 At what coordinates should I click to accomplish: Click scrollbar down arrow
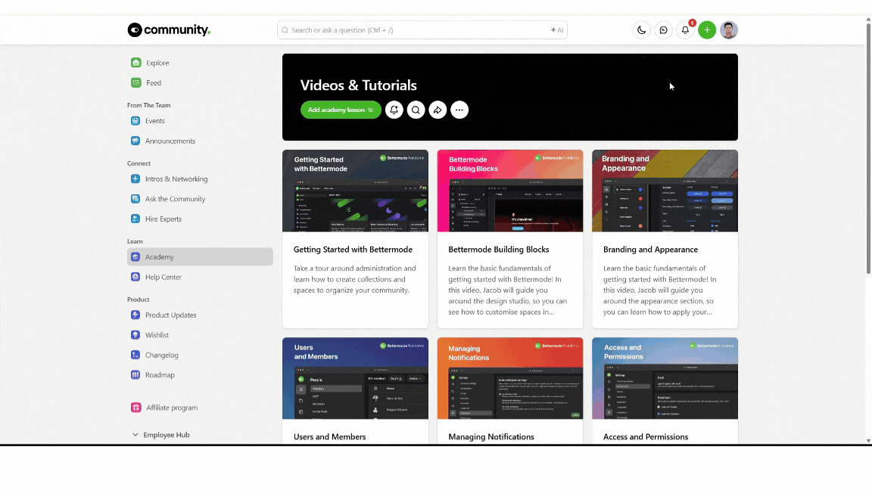pos(868,441)
